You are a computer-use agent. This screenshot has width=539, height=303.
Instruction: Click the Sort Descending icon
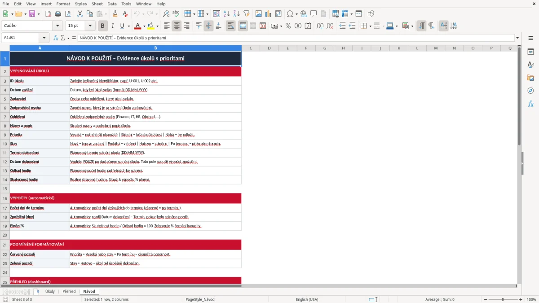(x=237, y=14)
